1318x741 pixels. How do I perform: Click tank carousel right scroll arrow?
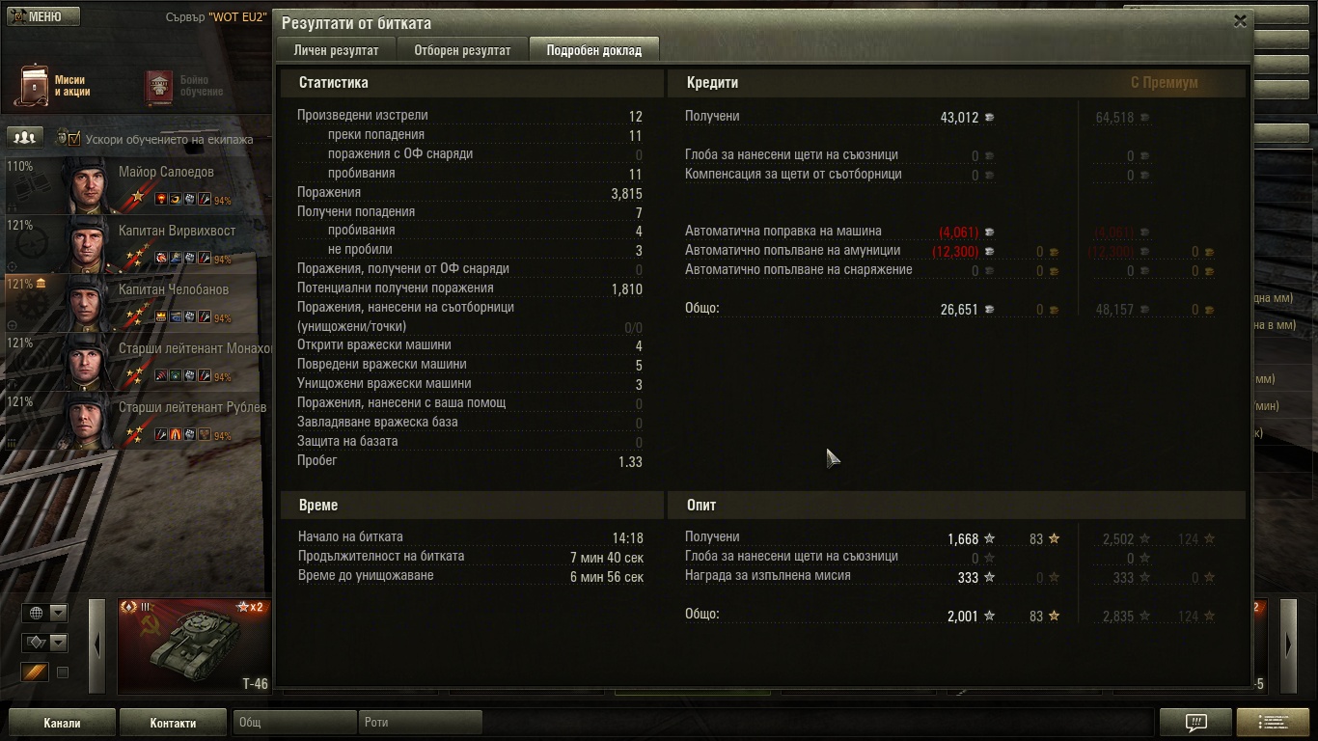pyautogui.click(x=1289, y=645)
